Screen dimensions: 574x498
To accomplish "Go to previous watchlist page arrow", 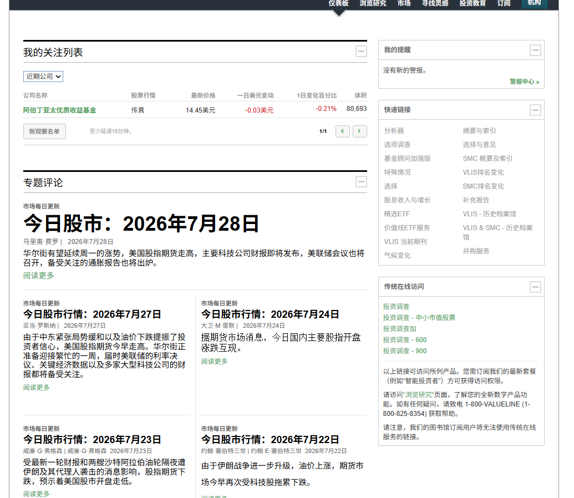I will pyautogui.click(x=342, y=131).
